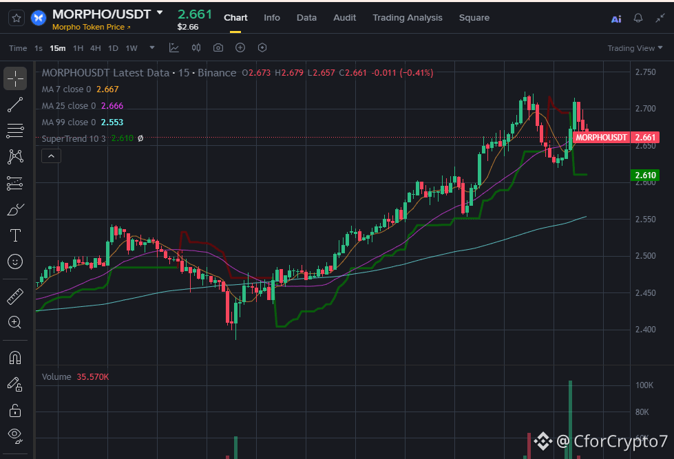
Task: Open the emoji stickers tool
Action: [x=15, y=261]
